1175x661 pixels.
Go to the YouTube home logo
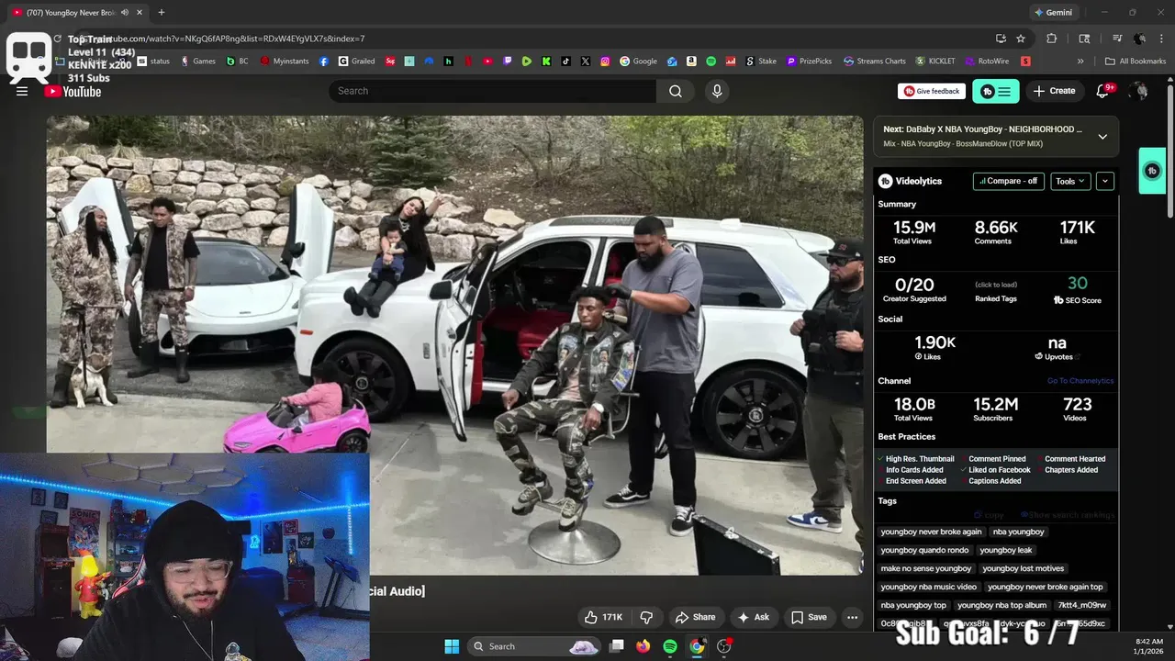[x=73, y=91]
